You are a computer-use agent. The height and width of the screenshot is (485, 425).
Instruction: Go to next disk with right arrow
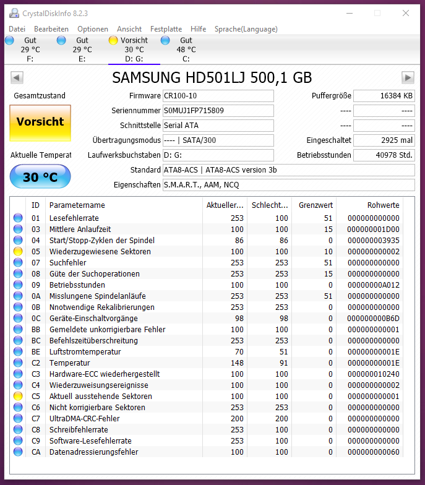408,77
